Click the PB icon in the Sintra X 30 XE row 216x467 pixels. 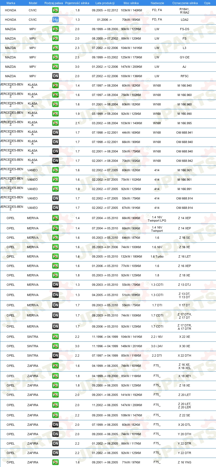[56, 346]
